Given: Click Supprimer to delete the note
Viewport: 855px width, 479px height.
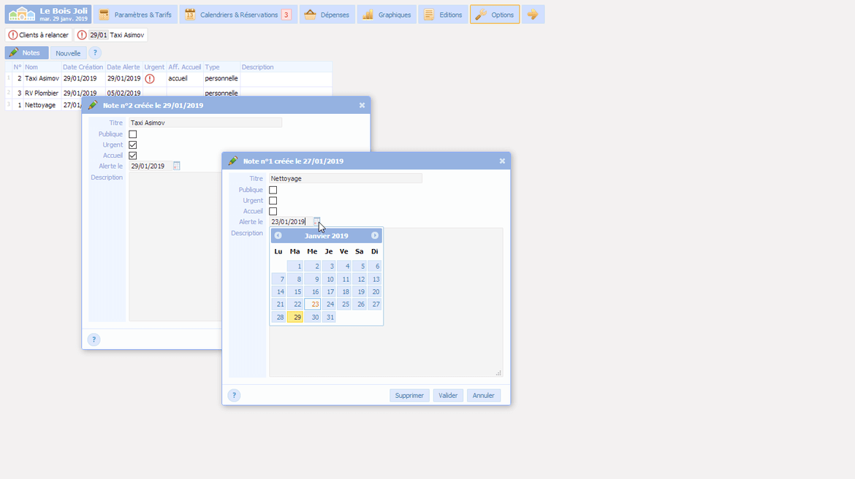Looking at the screenshot, I should tap(409, 395).
